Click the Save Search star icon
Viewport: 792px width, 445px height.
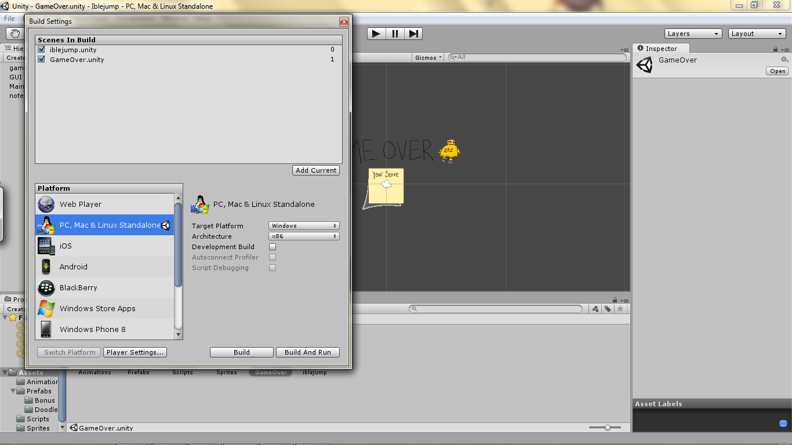(620, 309)
